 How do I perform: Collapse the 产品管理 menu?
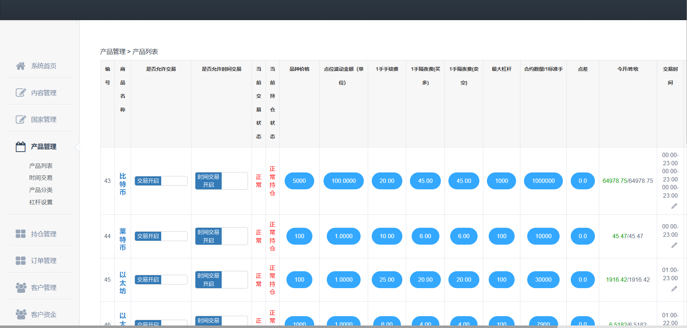click(44, 147)
